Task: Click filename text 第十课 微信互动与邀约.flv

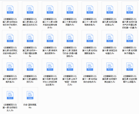Action: (x=110, y=50)
